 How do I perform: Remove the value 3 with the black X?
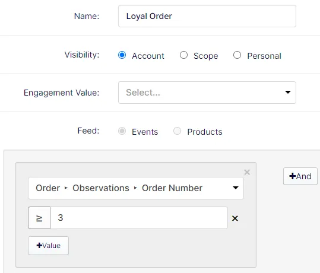click(x=235, y=218)
